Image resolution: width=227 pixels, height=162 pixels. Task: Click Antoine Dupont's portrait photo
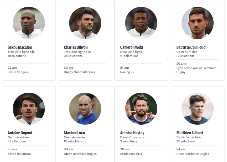coord(29,109)
